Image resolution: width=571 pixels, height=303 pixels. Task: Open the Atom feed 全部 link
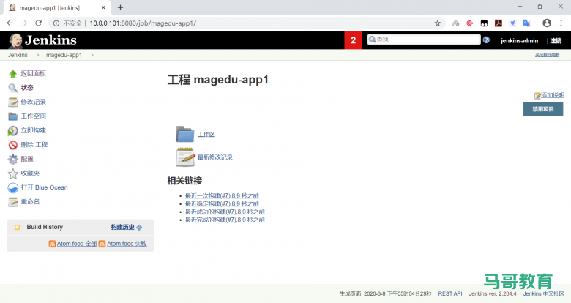point(77,244)
